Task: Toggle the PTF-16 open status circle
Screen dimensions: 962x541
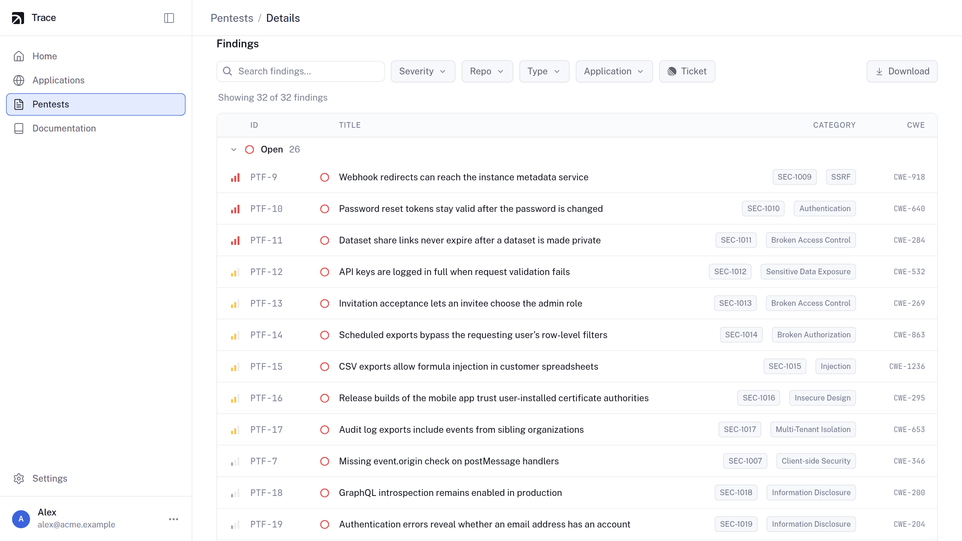Action: click(x=325, y=398)
